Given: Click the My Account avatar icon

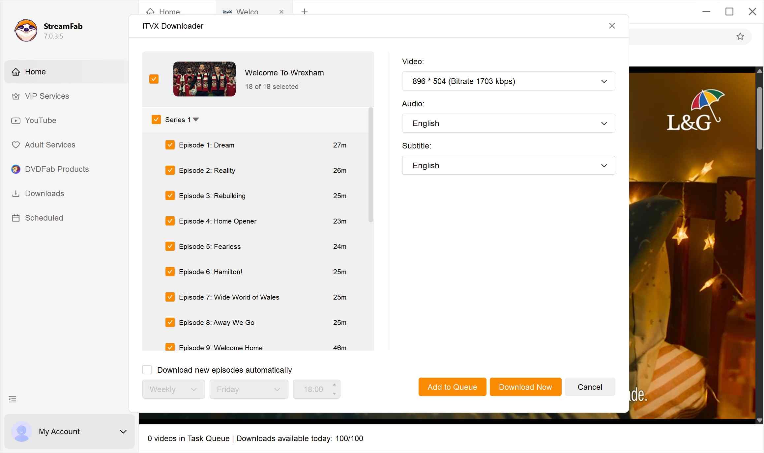Looking at the screenshot, I should click(22, 431).
